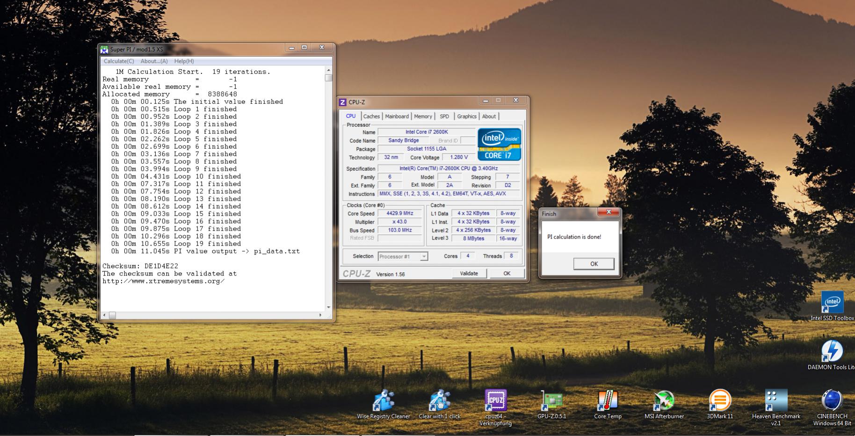Open CINEBENCH Windows 64 Bit icon
This screenshot has height=436, width=855.
click(x=832, y=408)
